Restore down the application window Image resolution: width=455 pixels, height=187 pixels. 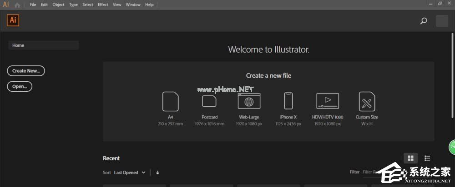click(440, 4)
